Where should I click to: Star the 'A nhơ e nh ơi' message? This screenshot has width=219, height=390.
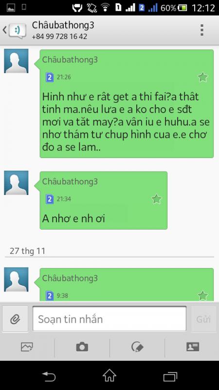click(157, 199)
